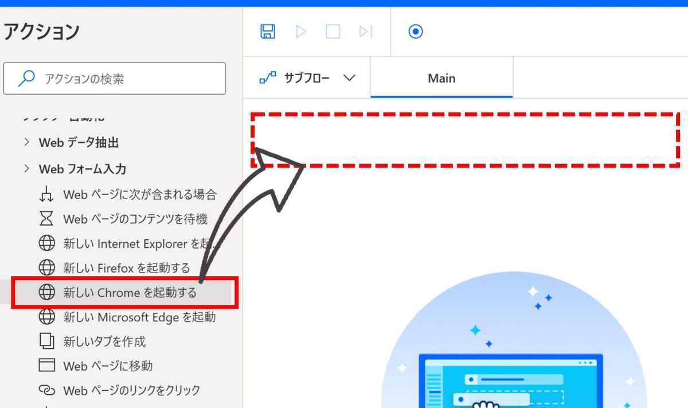This screenshot has height=408, width=688.
Task: Click the Web ページに移動 browser icon
Action: [46, 366]
